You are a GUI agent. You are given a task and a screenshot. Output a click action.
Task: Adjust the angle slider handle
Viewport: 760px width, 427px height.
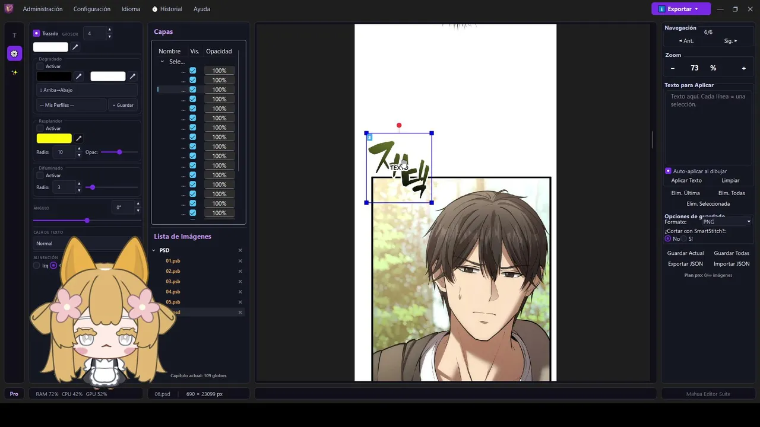click(x=87, y=221)
